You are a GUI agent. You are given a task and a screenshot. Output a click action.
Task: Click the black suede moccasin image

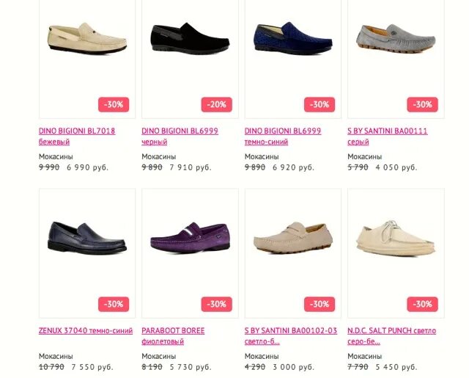click(x=191, y=39)
